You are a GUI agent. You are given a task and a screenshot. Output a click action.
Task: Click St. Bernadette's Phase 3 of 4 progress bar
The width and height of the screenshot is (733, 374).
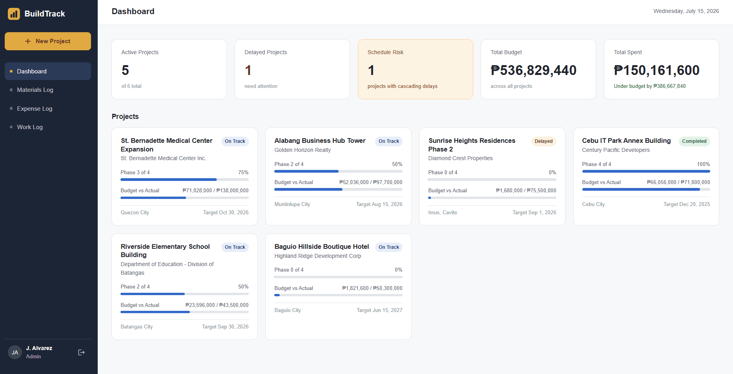click(184, 180)
